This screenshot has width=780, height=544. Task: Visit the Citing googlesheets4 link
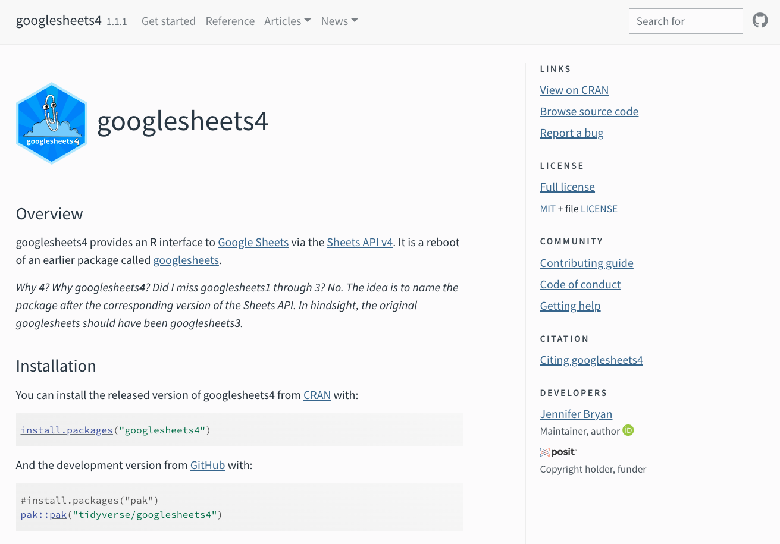591,360
